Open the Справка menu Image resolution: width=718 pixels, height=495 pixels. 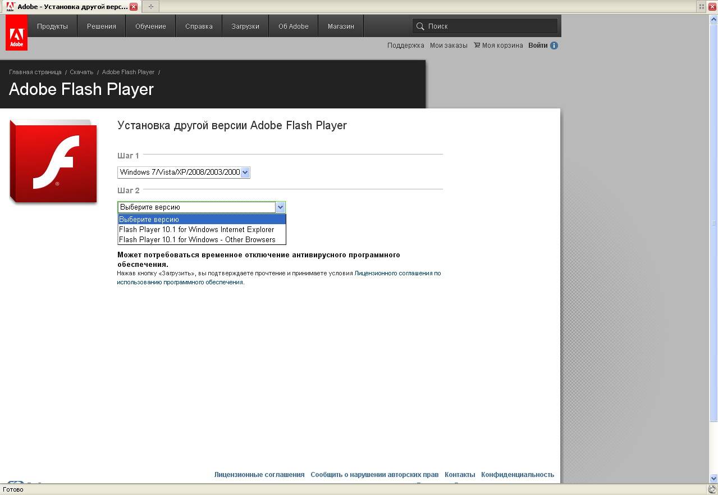(199, 26)
